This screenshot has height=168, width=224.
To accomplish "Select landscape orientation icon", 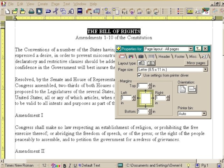I will [192, 89].
